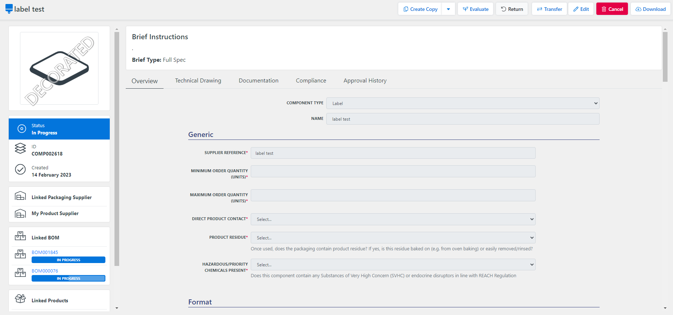
Task: Click the ID layers stack icon
Action: tap(20, 149)
